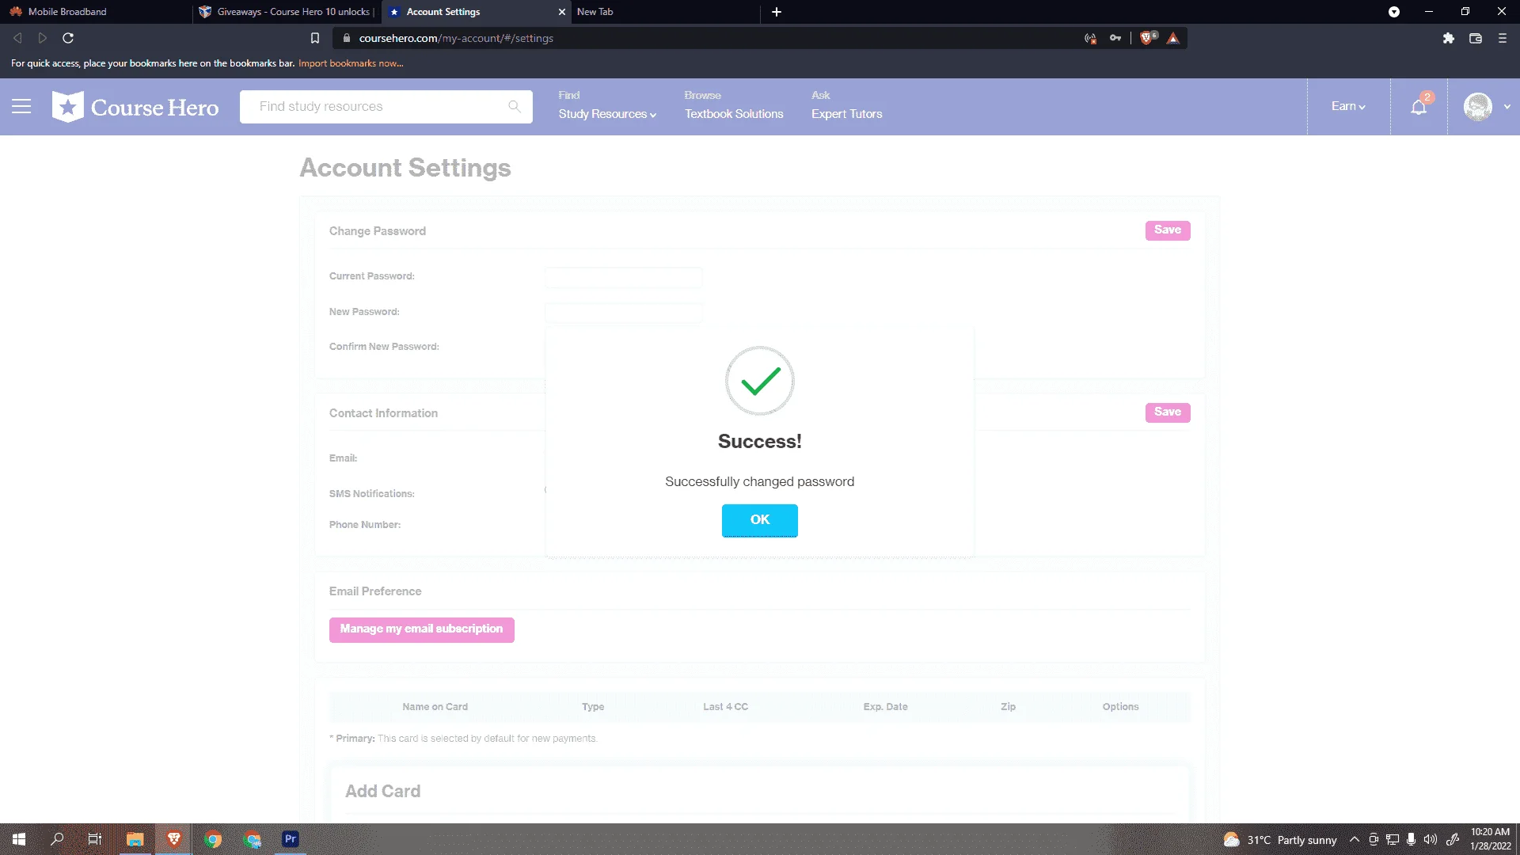Reload the current page
This screenshot has height=855, width=1520.
[x=68, y=38]
